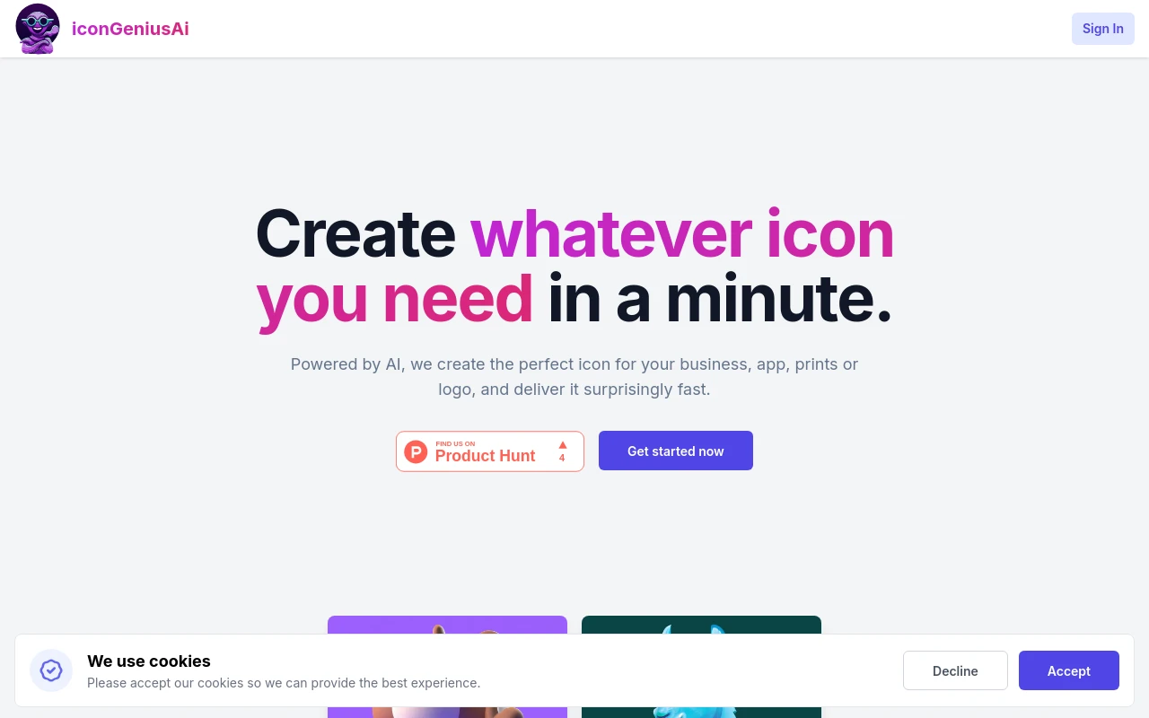Screen dimensions: 1149x718
Task: Click the purple mascot logo icon
Action: 38,29
